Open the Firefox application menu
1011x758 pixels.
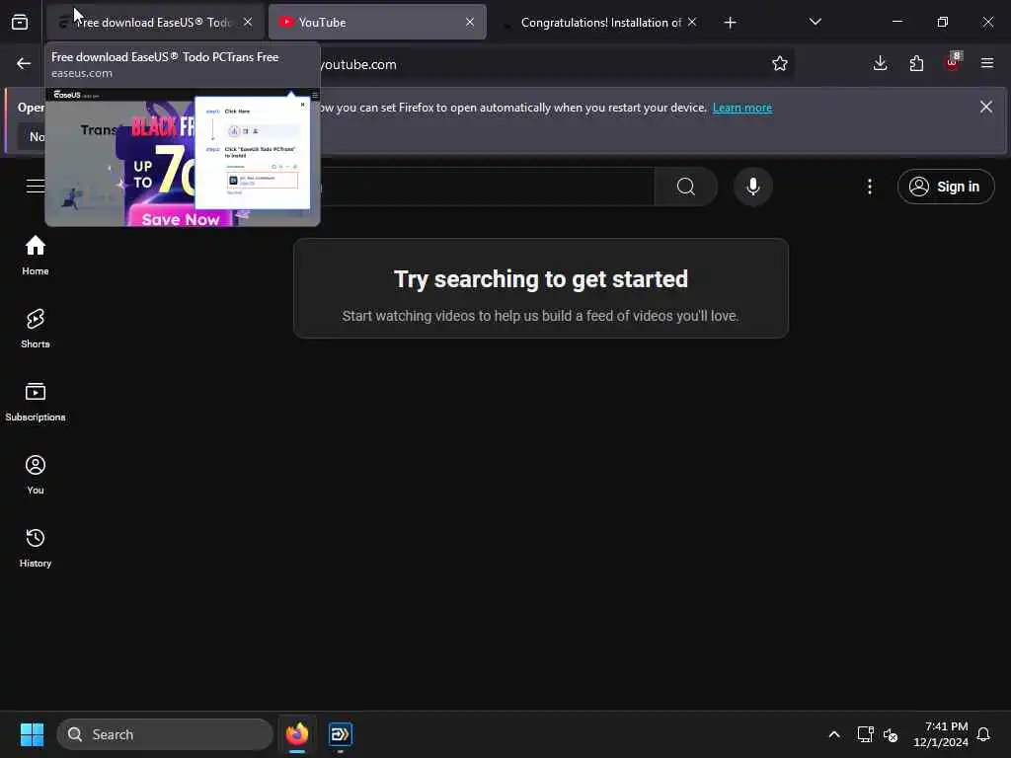(x=987, y=64)
